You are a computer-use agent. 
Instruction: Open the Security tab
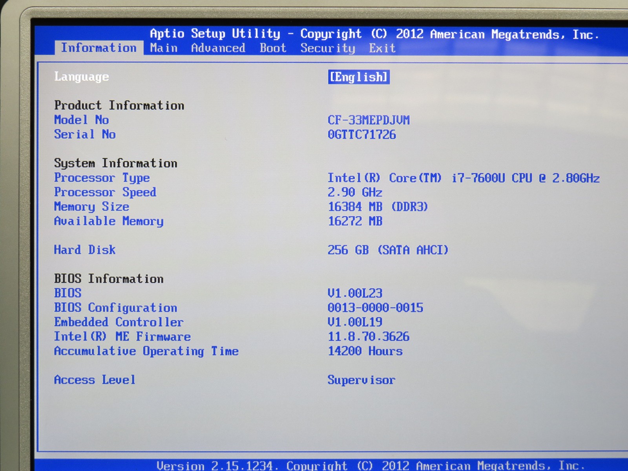tap(328, 48)
